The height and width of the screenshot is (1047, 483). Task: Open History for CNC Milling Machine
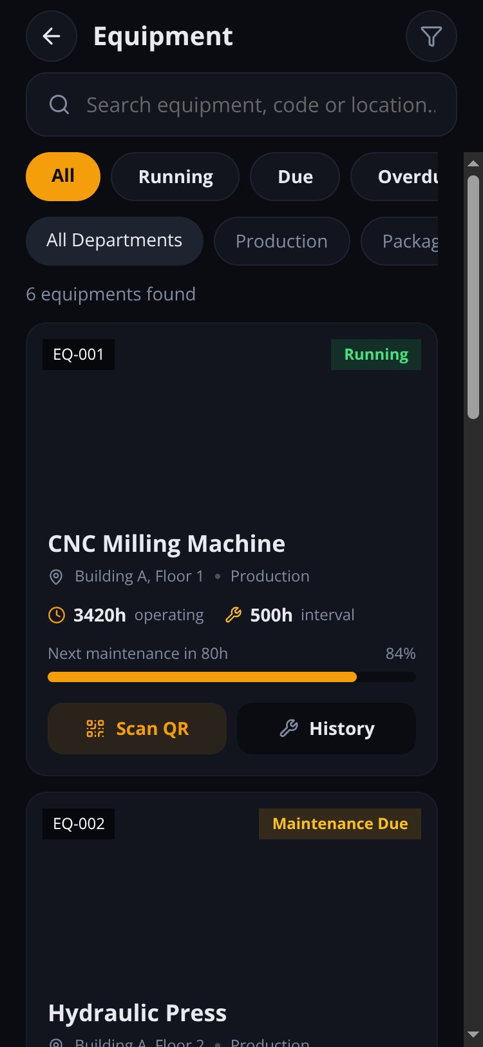click(x=327, y=729)
